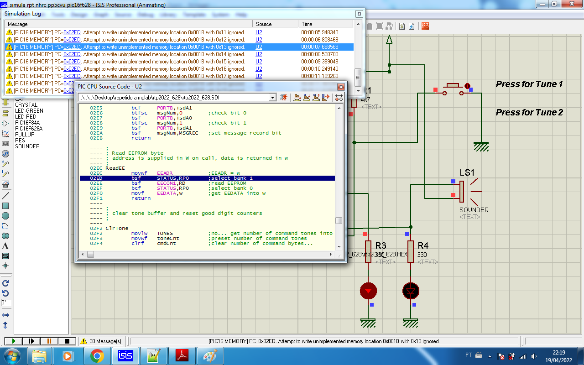
Task: Click the Run To Cursor icon in source window
Action: pyautogui.click(x=325, y=97)
